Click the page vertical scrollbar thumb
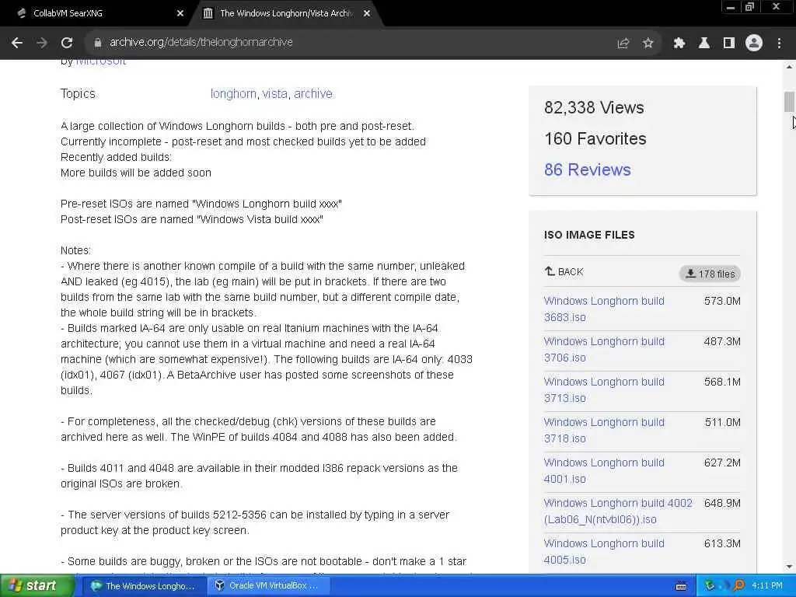796x597 pixels. pyautogui.click(x=789, y=102)
